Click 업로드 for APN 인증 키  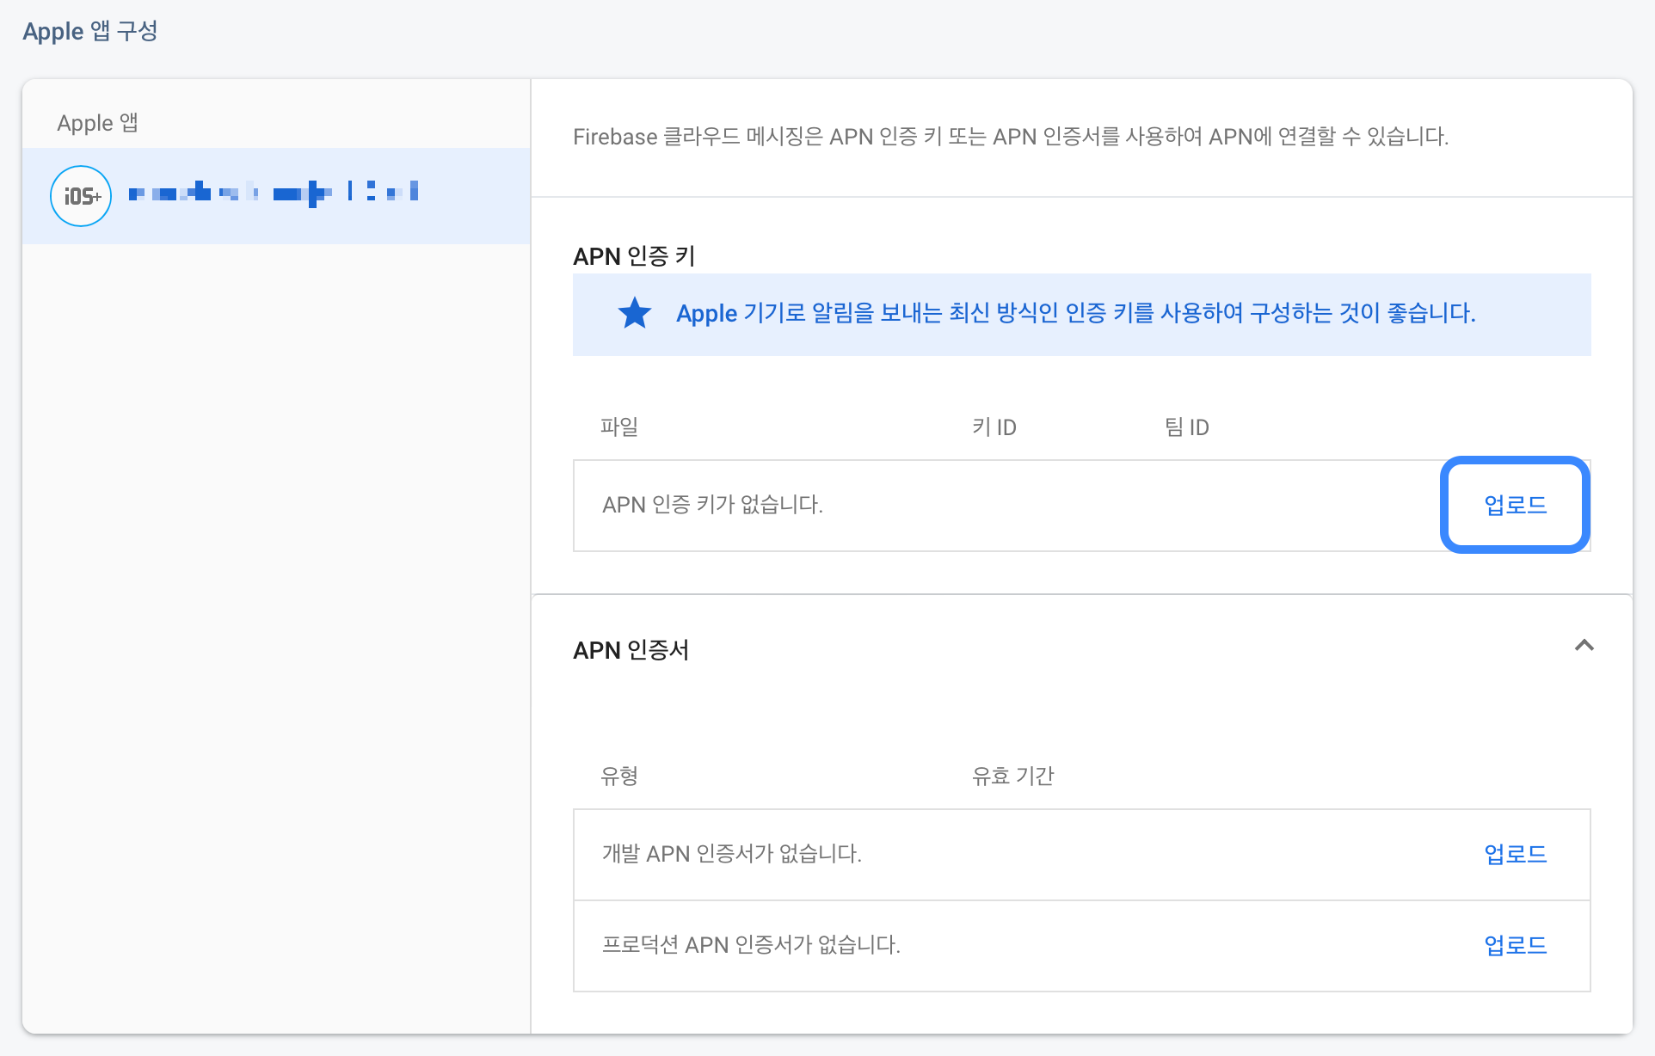click(1515, 505)
